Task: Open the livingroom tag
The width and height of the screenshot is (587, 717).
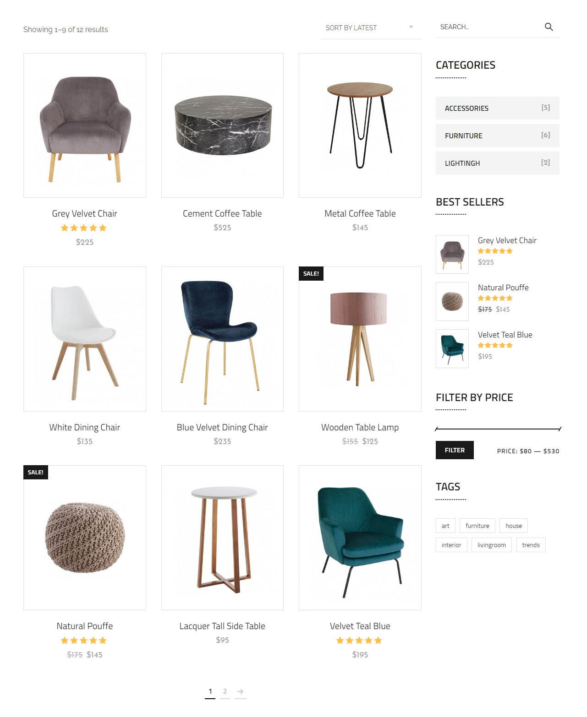Action: (491, 545)
